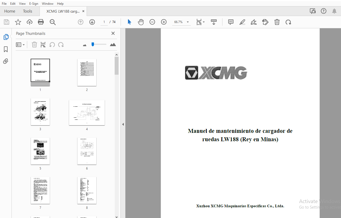Open the Page Thumbnails sidebar icon
This screenshot has height=218, width=341.
[x=6, y=37]
